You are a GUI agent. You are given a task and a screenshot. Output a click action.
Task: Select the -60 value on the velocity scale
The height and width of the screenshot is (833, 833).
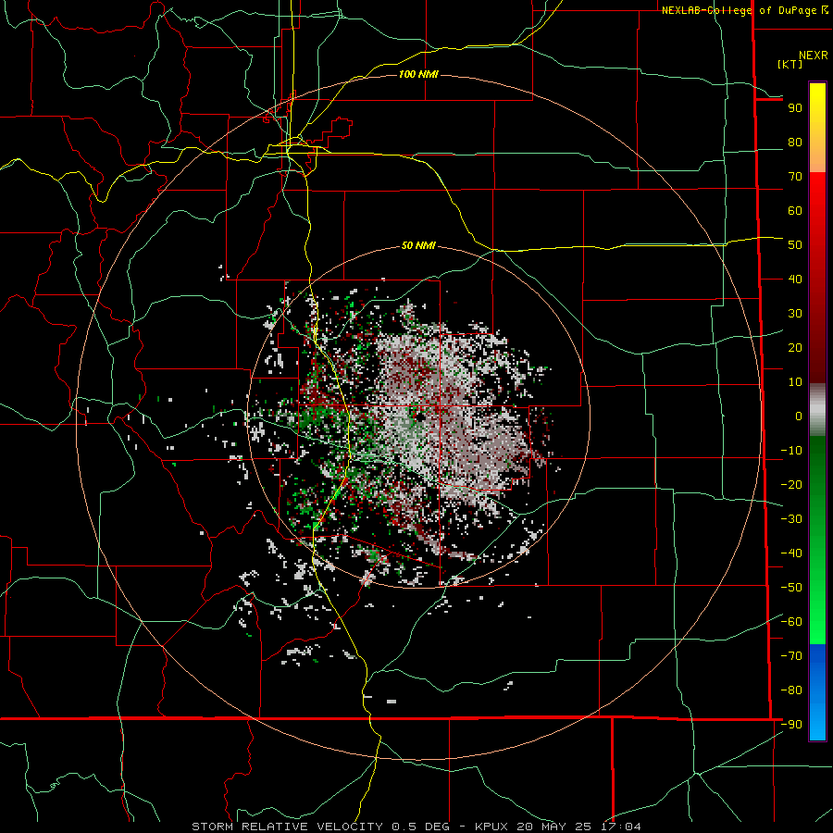pyautogui.click(x=791, y=622)
